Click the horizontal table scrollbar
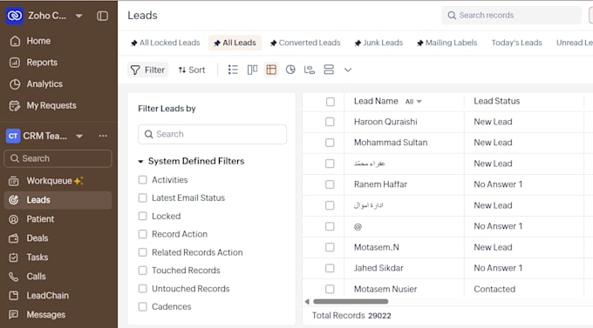Image resolution: width=593 pixels, height=328 pixels. point(351,302)
